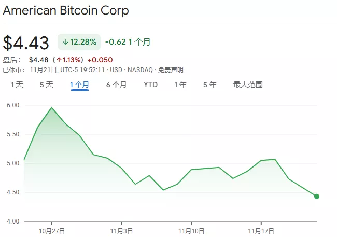Viewport: 337px width, 237px height.
Task: Click the 11月17日 x-axis date label
Action: click(261, 230)
